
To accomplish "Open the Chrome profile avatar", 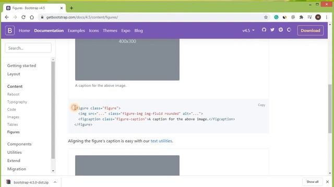I will coord(318,17).
